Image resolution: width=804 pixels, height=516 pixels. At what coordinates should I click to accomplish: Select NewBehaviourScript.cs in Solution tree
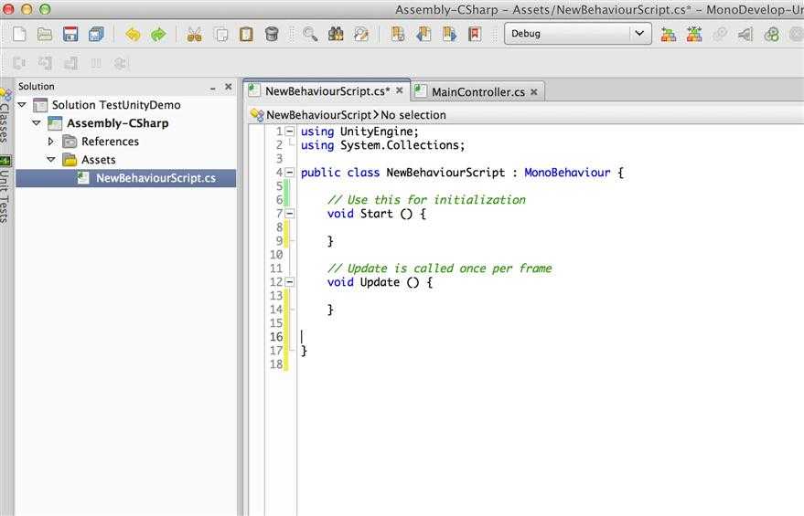pos(125,178)
